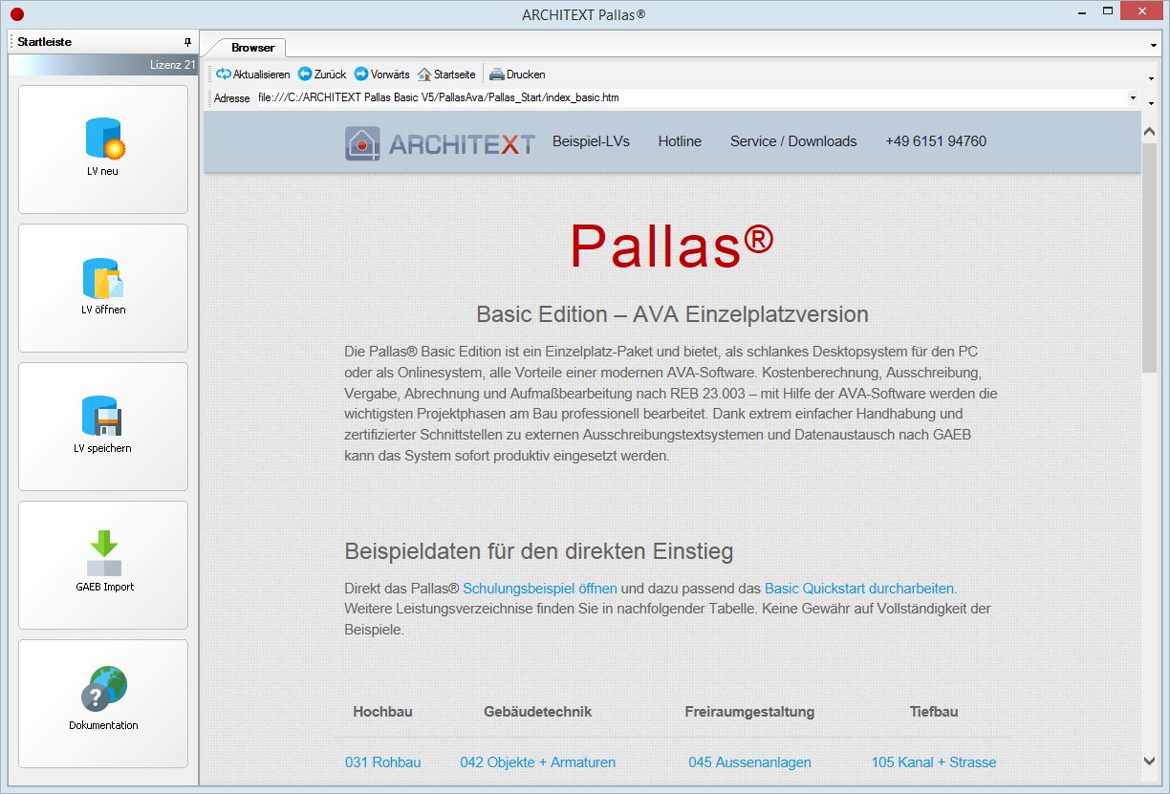Return to the Startseite
Viewport: 1170px width, 794px height.
click(x=446, y=75)
